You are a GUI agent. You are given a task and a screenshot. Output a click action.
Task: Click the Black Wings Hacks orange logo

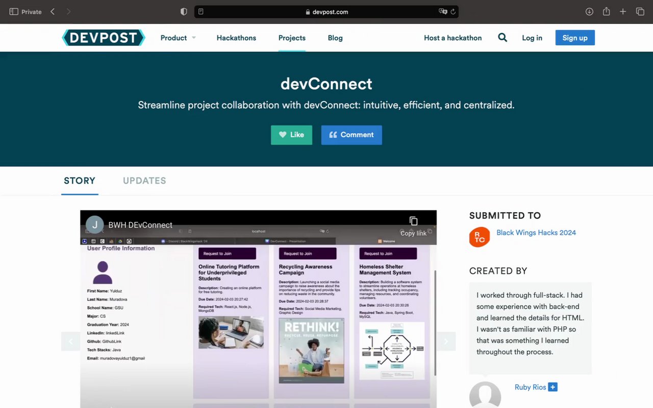480,237
